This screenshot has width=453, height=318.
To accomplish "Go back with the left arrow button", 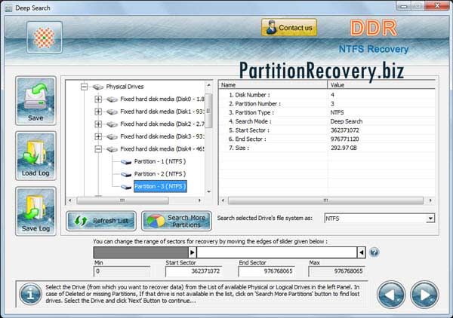I will [391, 295].
